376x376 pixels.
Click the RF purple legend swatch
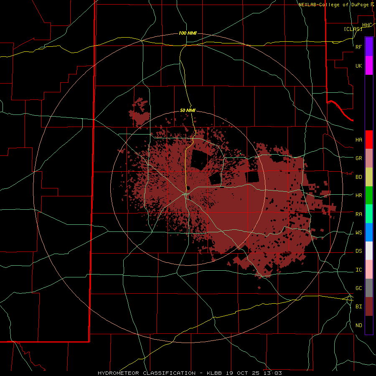369,47
